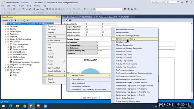Click the New Query toolbar button

38,9
